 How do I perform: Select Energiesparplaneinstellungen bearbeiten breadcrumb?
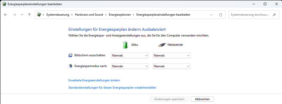click(x=163, y=15)
